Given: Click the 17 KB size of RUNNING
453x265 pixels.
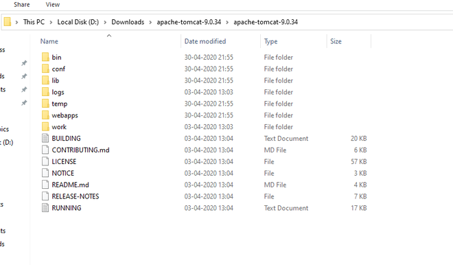Looking at the screenshot, I should [359, 208].
